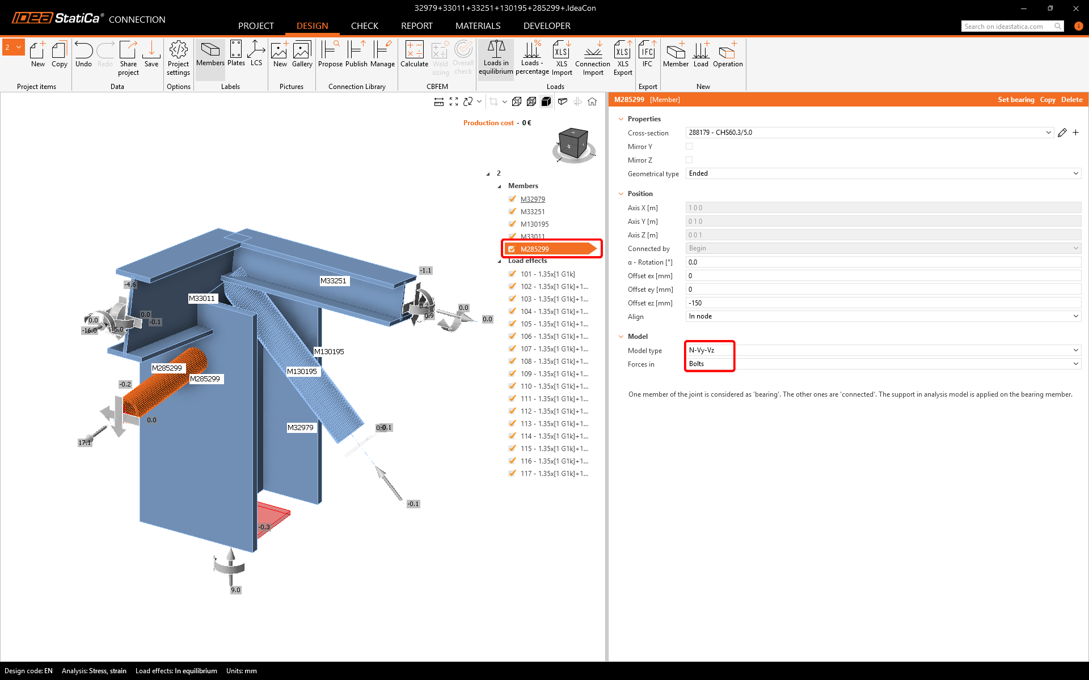
Task: Click the home view icon
Action: tap(592, 101)
